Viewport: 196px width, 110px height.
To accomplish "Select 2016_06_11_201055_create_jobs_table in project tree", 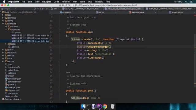I will pos(30,41).
